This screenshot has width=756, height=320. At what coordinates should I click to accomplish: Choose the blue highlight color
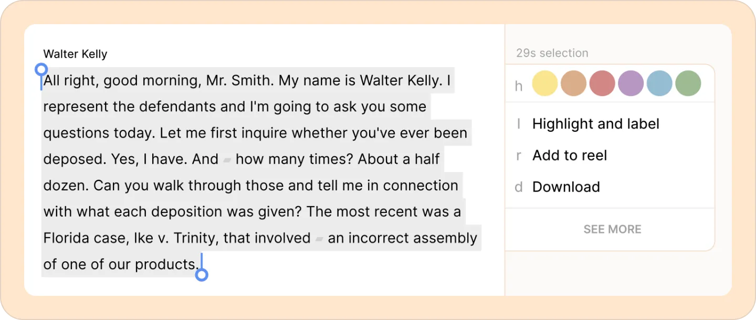pos(659,83)
